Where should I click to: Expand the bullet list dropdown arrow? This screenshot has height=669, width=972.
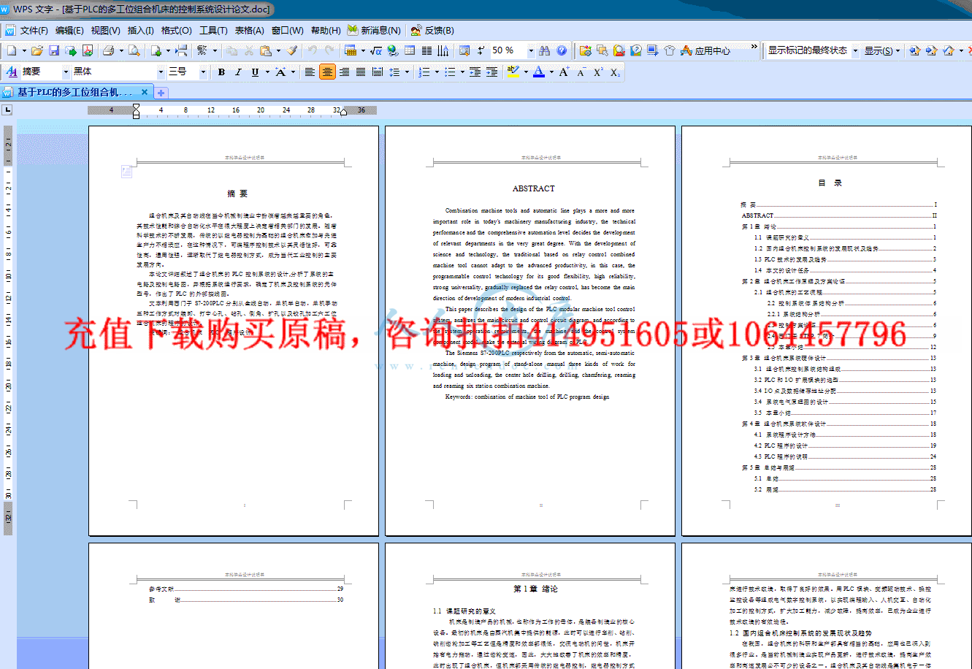pyautogui.click(x=462, y=72)
